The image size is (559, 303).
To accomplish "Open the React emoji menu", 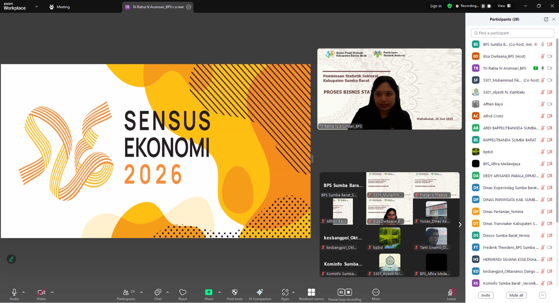I will click(x=182, y=293).
